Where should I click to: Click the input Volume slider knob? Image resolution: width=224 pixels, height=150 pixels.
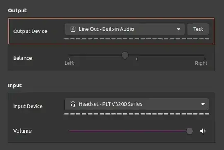pyautogui.click(x=190, y=131)
